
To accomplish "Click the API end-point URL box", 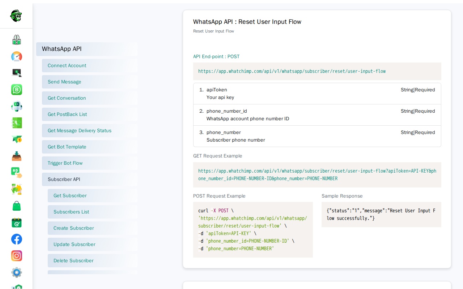I will (317, 71).
